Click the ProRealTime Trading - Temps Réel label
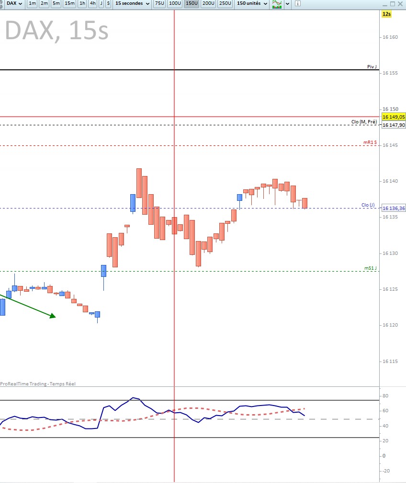Viewport: 406px width, 483px height. point(38,384)
